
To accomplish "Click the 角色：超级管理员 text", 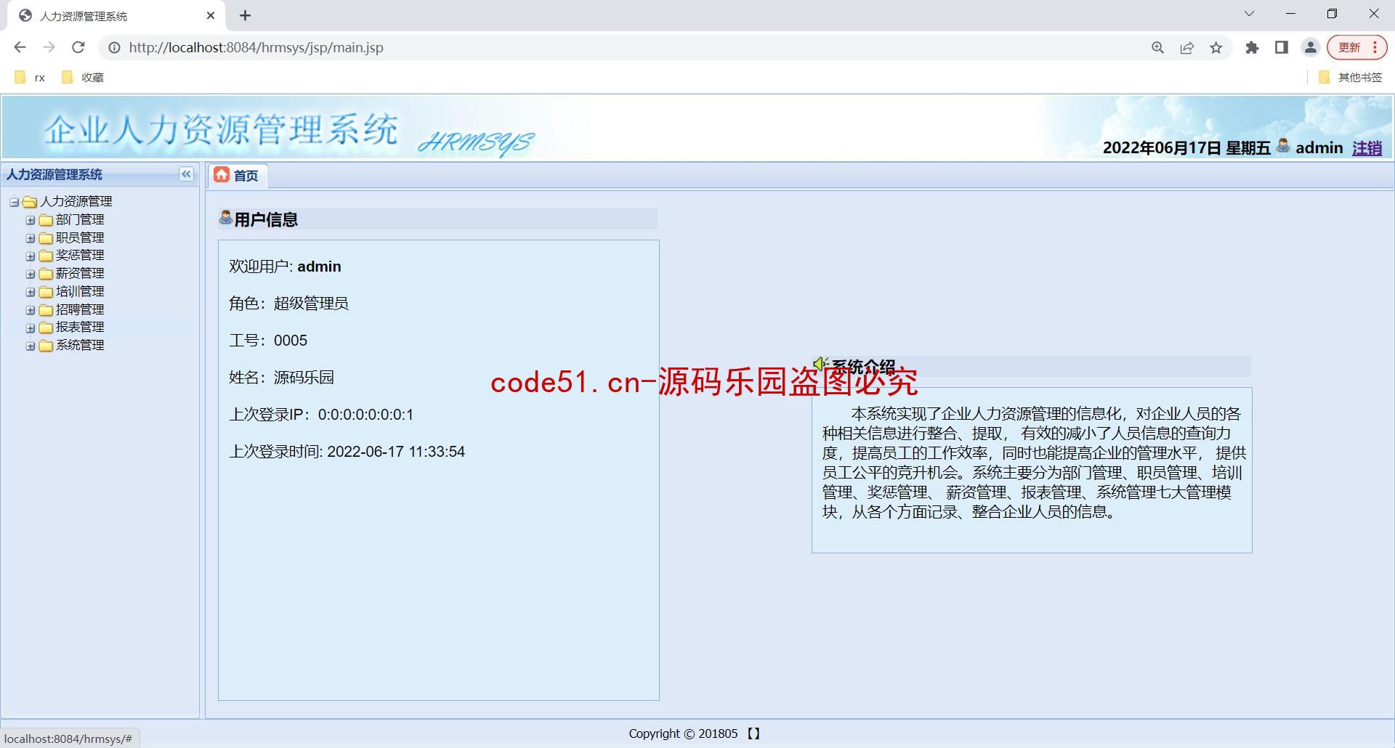I will (x=289, y=304).
